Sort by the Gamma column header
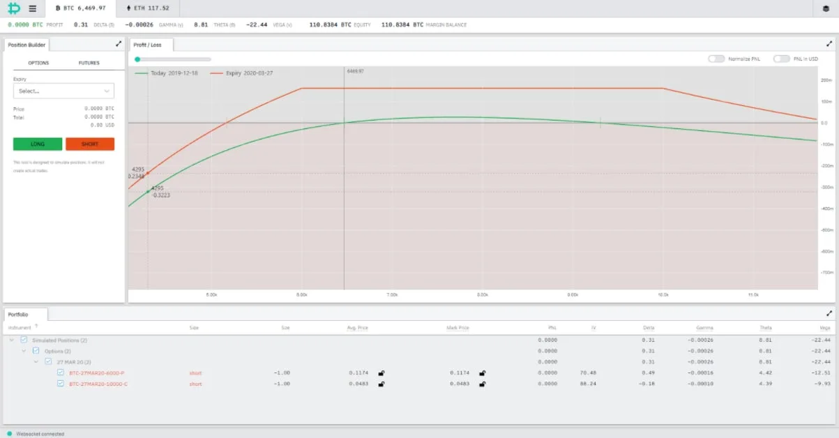Image resolution: width=839 pixels, height=438 pixels. point(704,327)
